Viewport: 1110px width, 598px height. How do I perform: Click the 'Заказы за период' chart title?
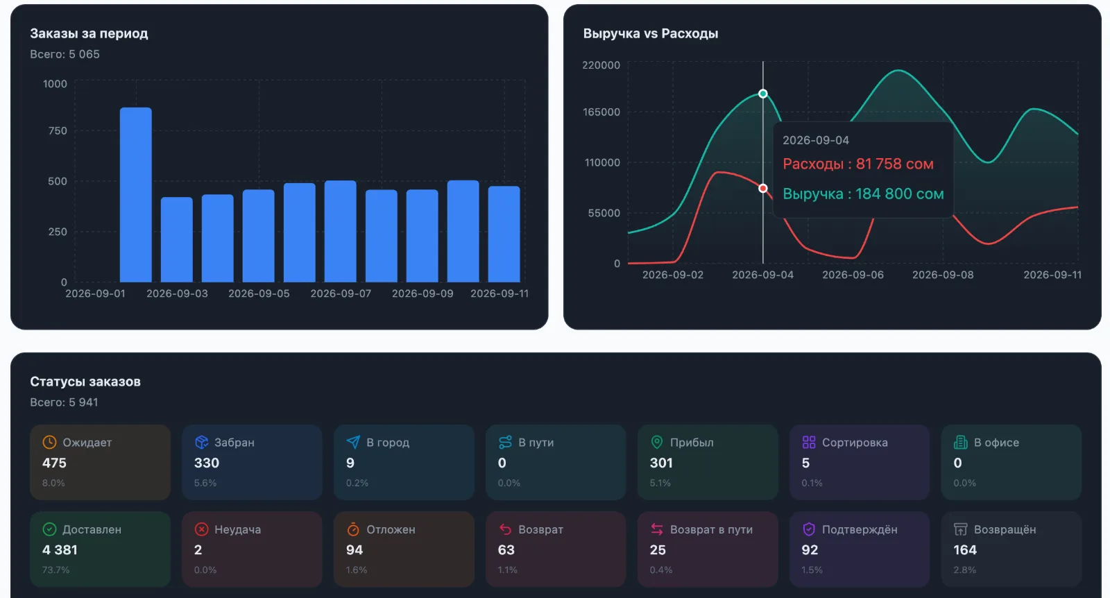[89, 33]
